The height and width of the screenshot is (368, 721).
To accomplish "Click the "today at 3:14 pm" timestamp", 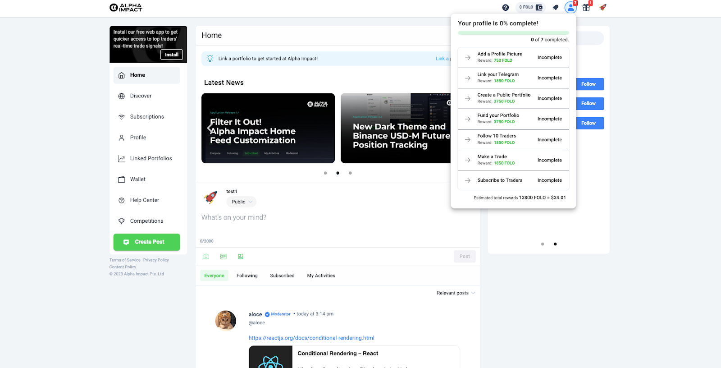I will click(x=315, y=314).
